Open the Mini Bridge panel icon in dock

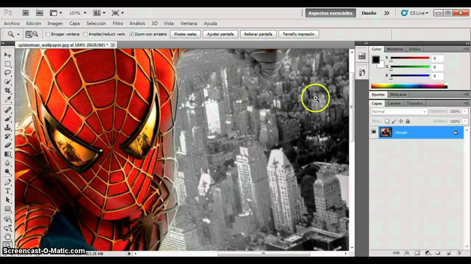pos(362,56)
